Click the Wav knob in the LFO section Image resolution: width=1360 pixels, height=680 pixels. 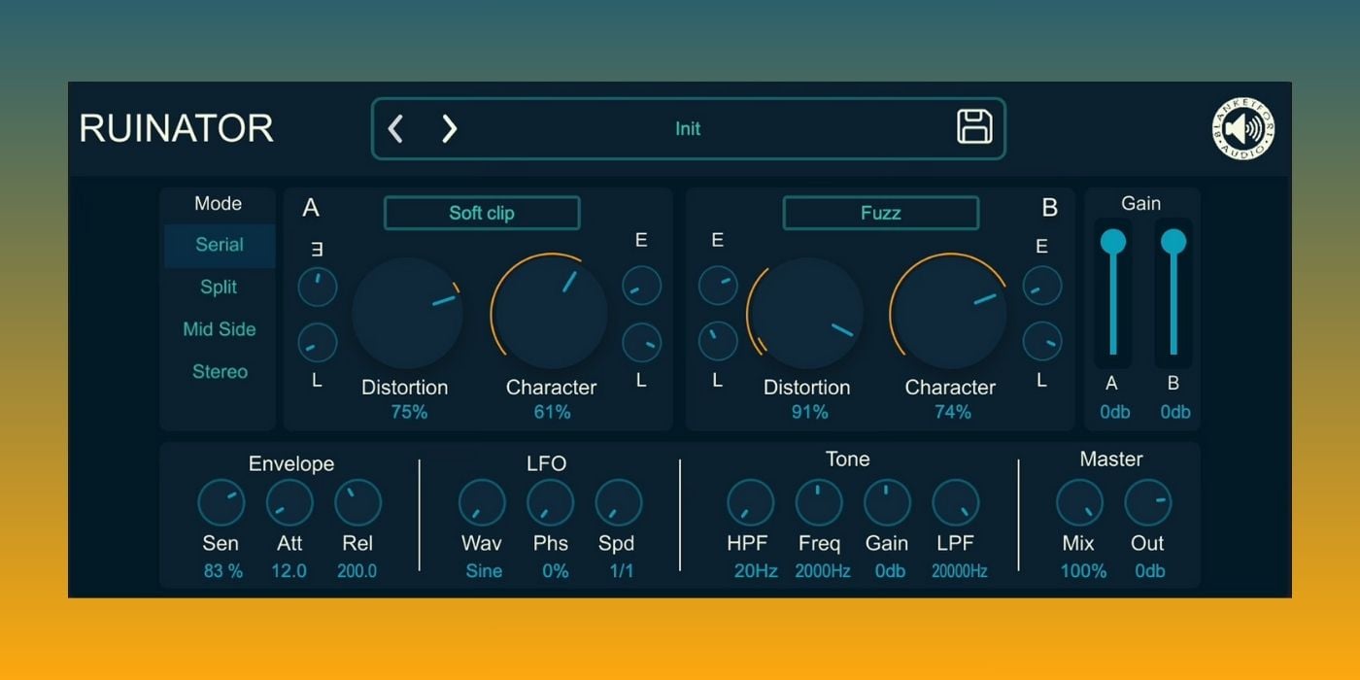click(x=482, y=502)
